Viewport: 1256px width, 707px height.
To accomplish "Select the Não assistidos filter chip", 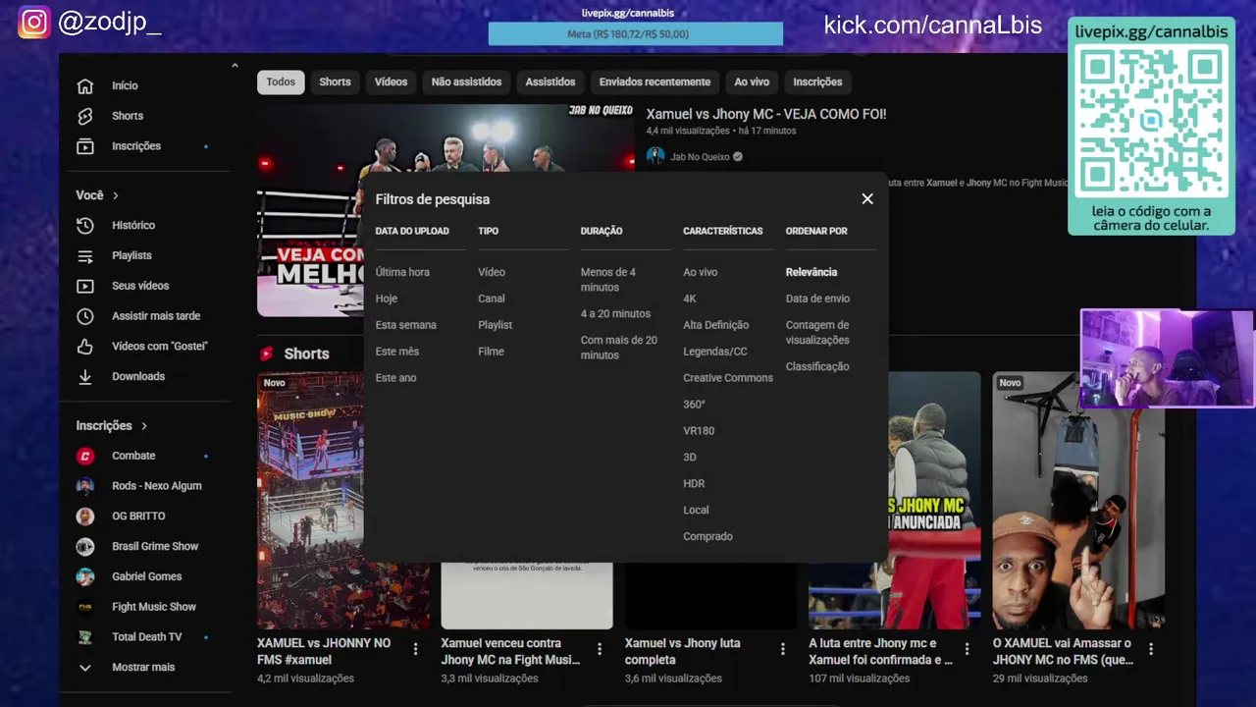I will 466,82.
